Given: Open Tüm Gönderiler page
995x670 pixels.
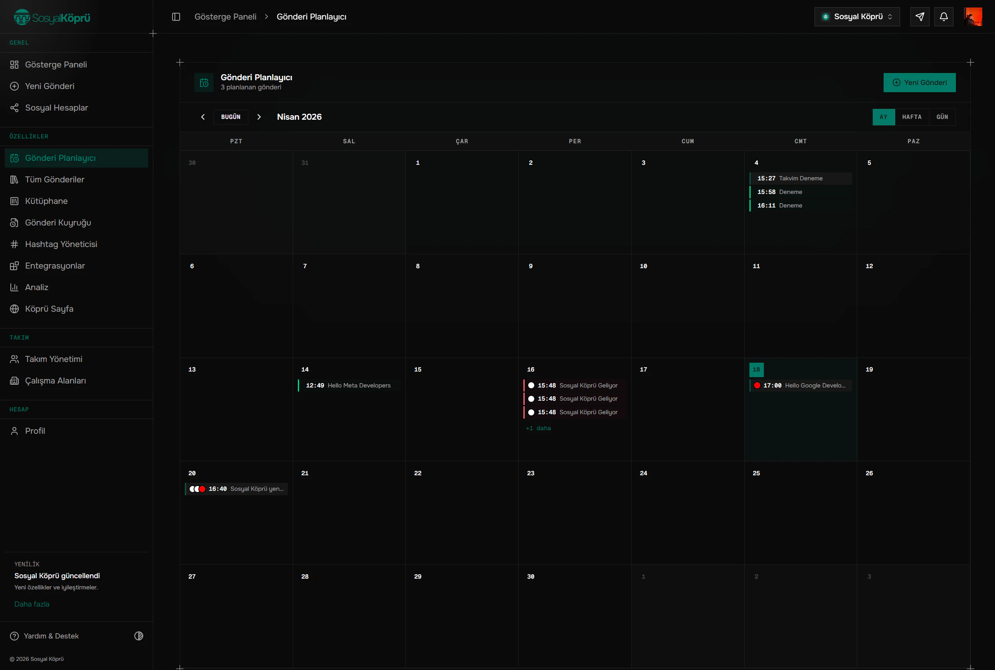Looking at the screenshot, I should coord(77,180).
